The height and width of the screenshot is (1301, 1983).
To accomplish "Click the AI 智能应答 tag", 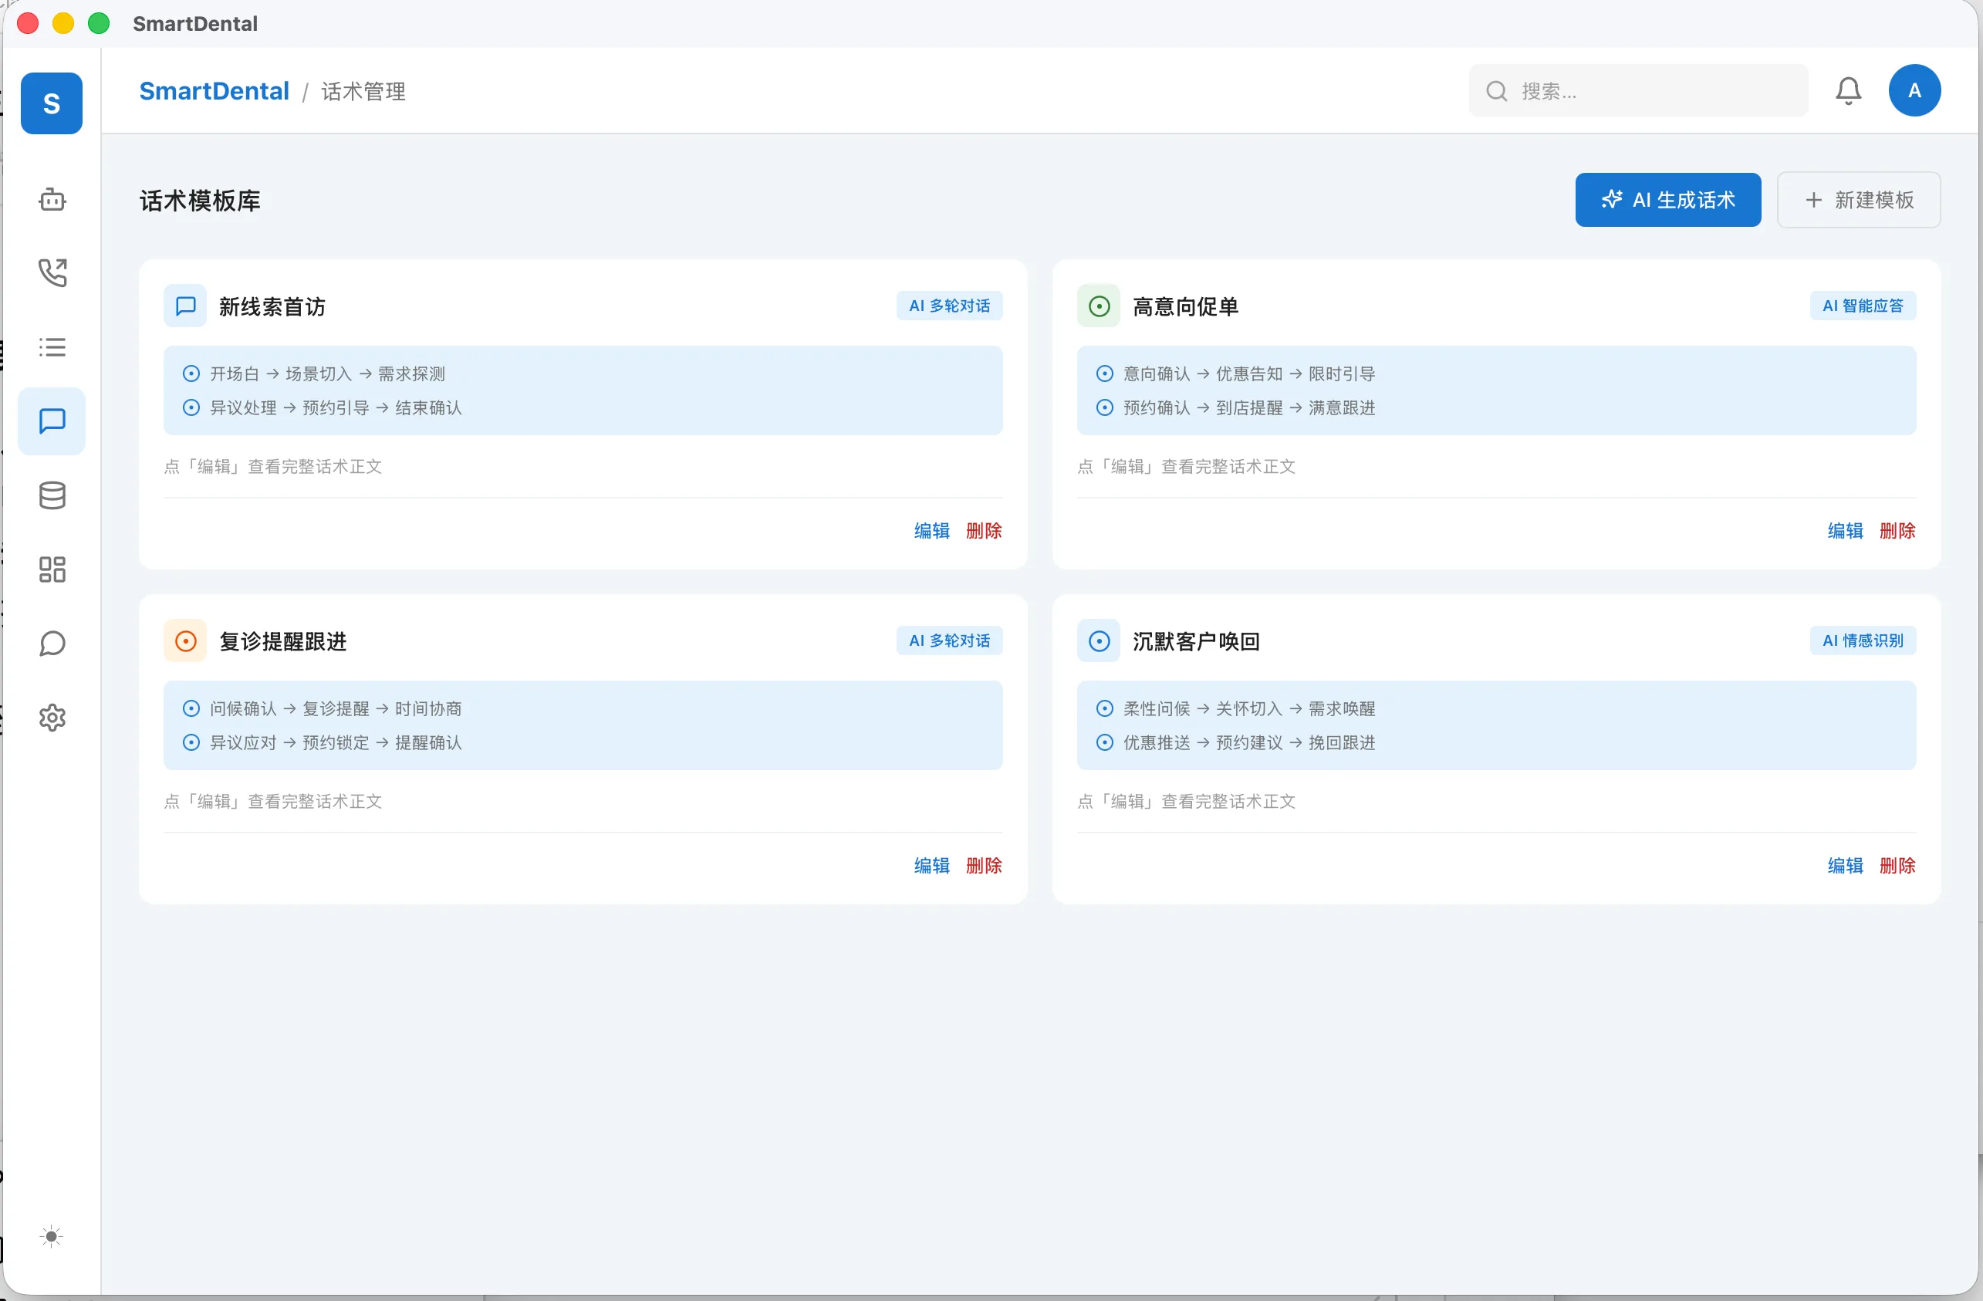I will (1863, 306).
